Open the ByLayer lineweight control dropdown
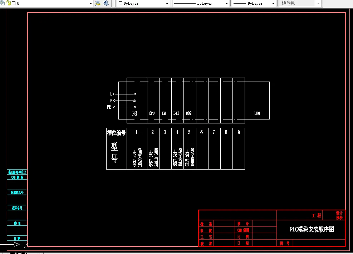The height and width of the screenshot is (254, 353). (x=273, y=3)
